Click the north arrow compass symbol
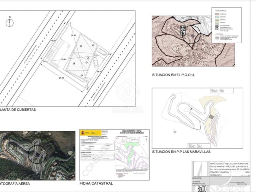 [10, 22]
